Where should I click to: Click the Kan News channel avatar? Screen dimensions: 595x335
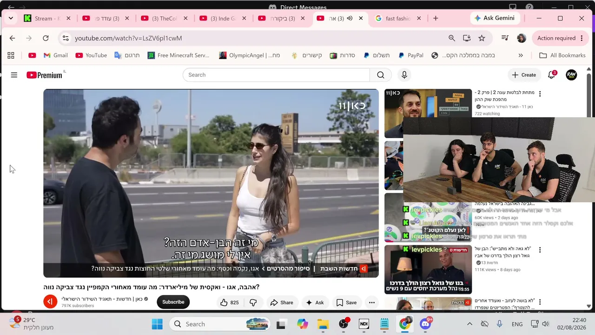50,302
